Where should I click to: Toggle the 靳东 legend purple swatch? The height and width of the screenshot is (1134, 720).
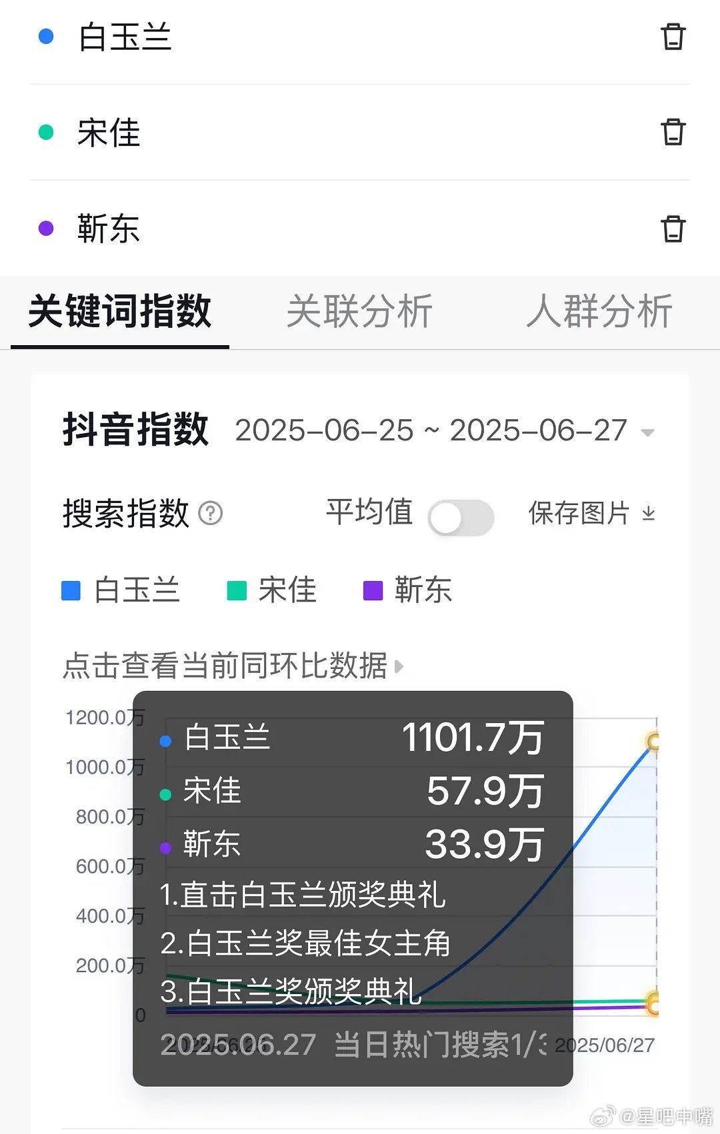373,590
